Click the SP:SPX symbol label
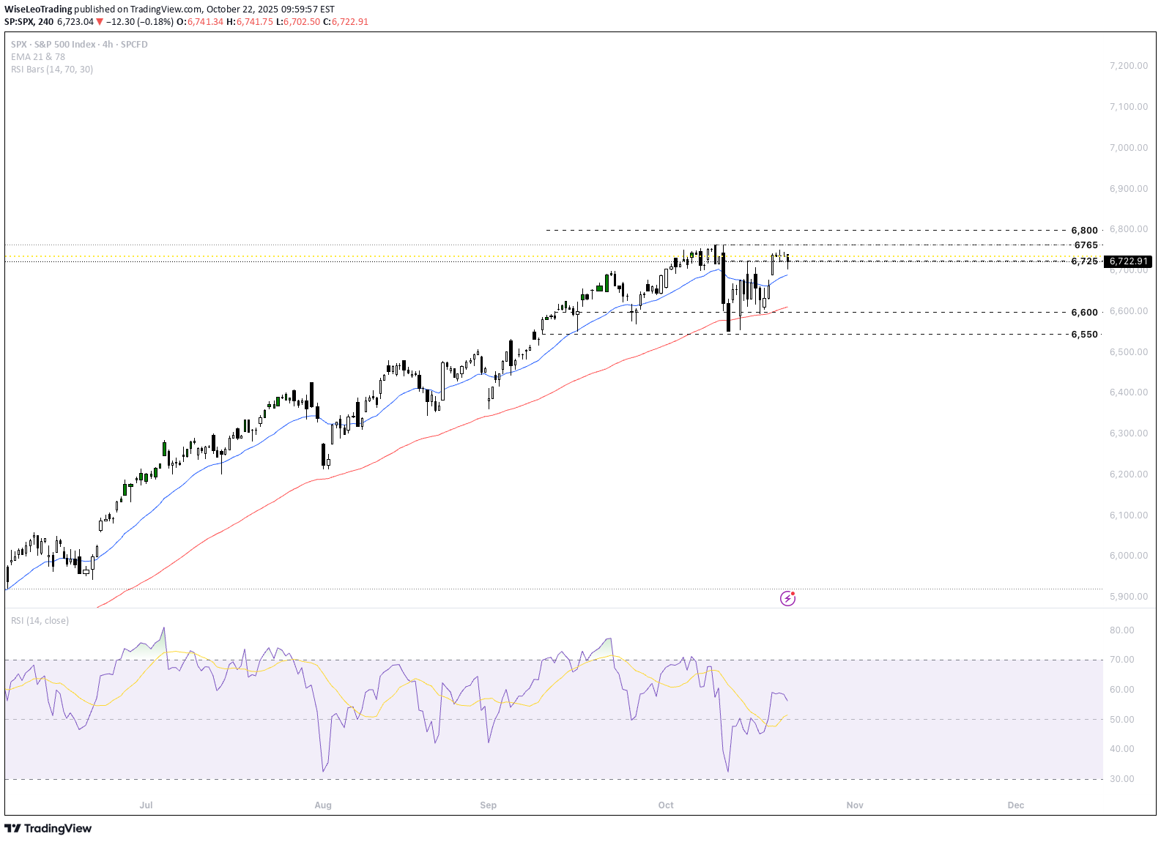1161x842 pixels. tap(20, 22)
